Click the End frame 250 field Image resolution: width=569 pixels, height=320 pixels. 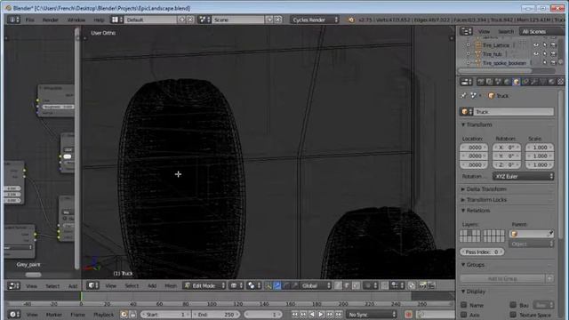point(215,314)
